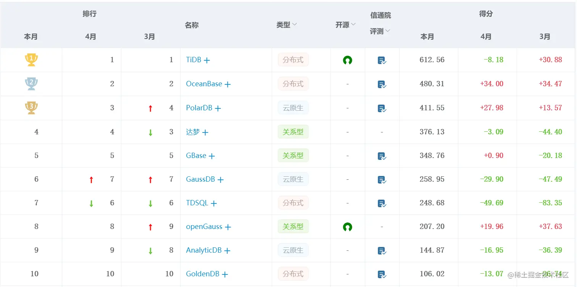Click GaussDB's score 258.95
Image resolution: width=577 pixels, height=287 pixels.
click(x=432, y=179)
